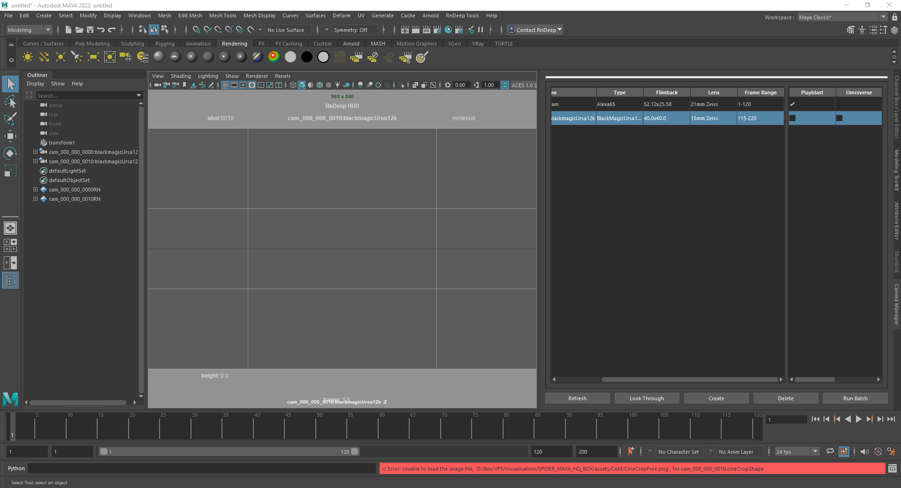This screenshot has width=901, height=488.
Task: Click the playback range slider bar
Action: pos(229,452)
